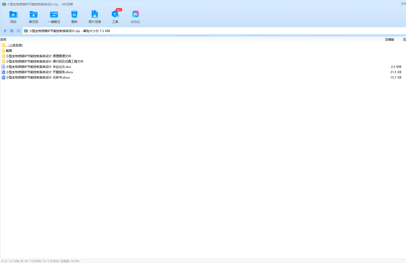Switch to the detail list view mode

pyautogui.click(x=18, y=31)
